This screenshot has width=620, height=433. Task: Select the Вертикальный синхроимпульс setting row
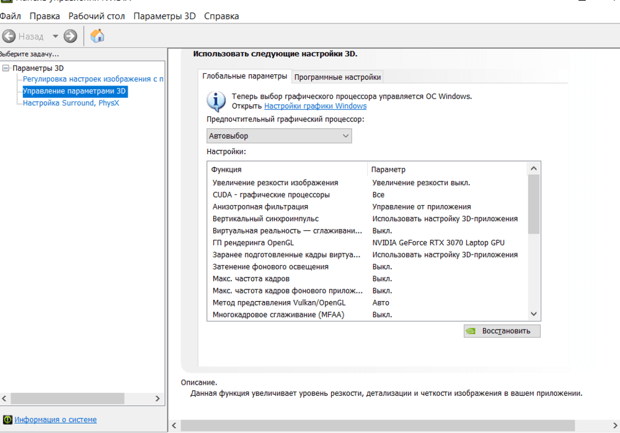pyautogui.click(x=265, y=219)
